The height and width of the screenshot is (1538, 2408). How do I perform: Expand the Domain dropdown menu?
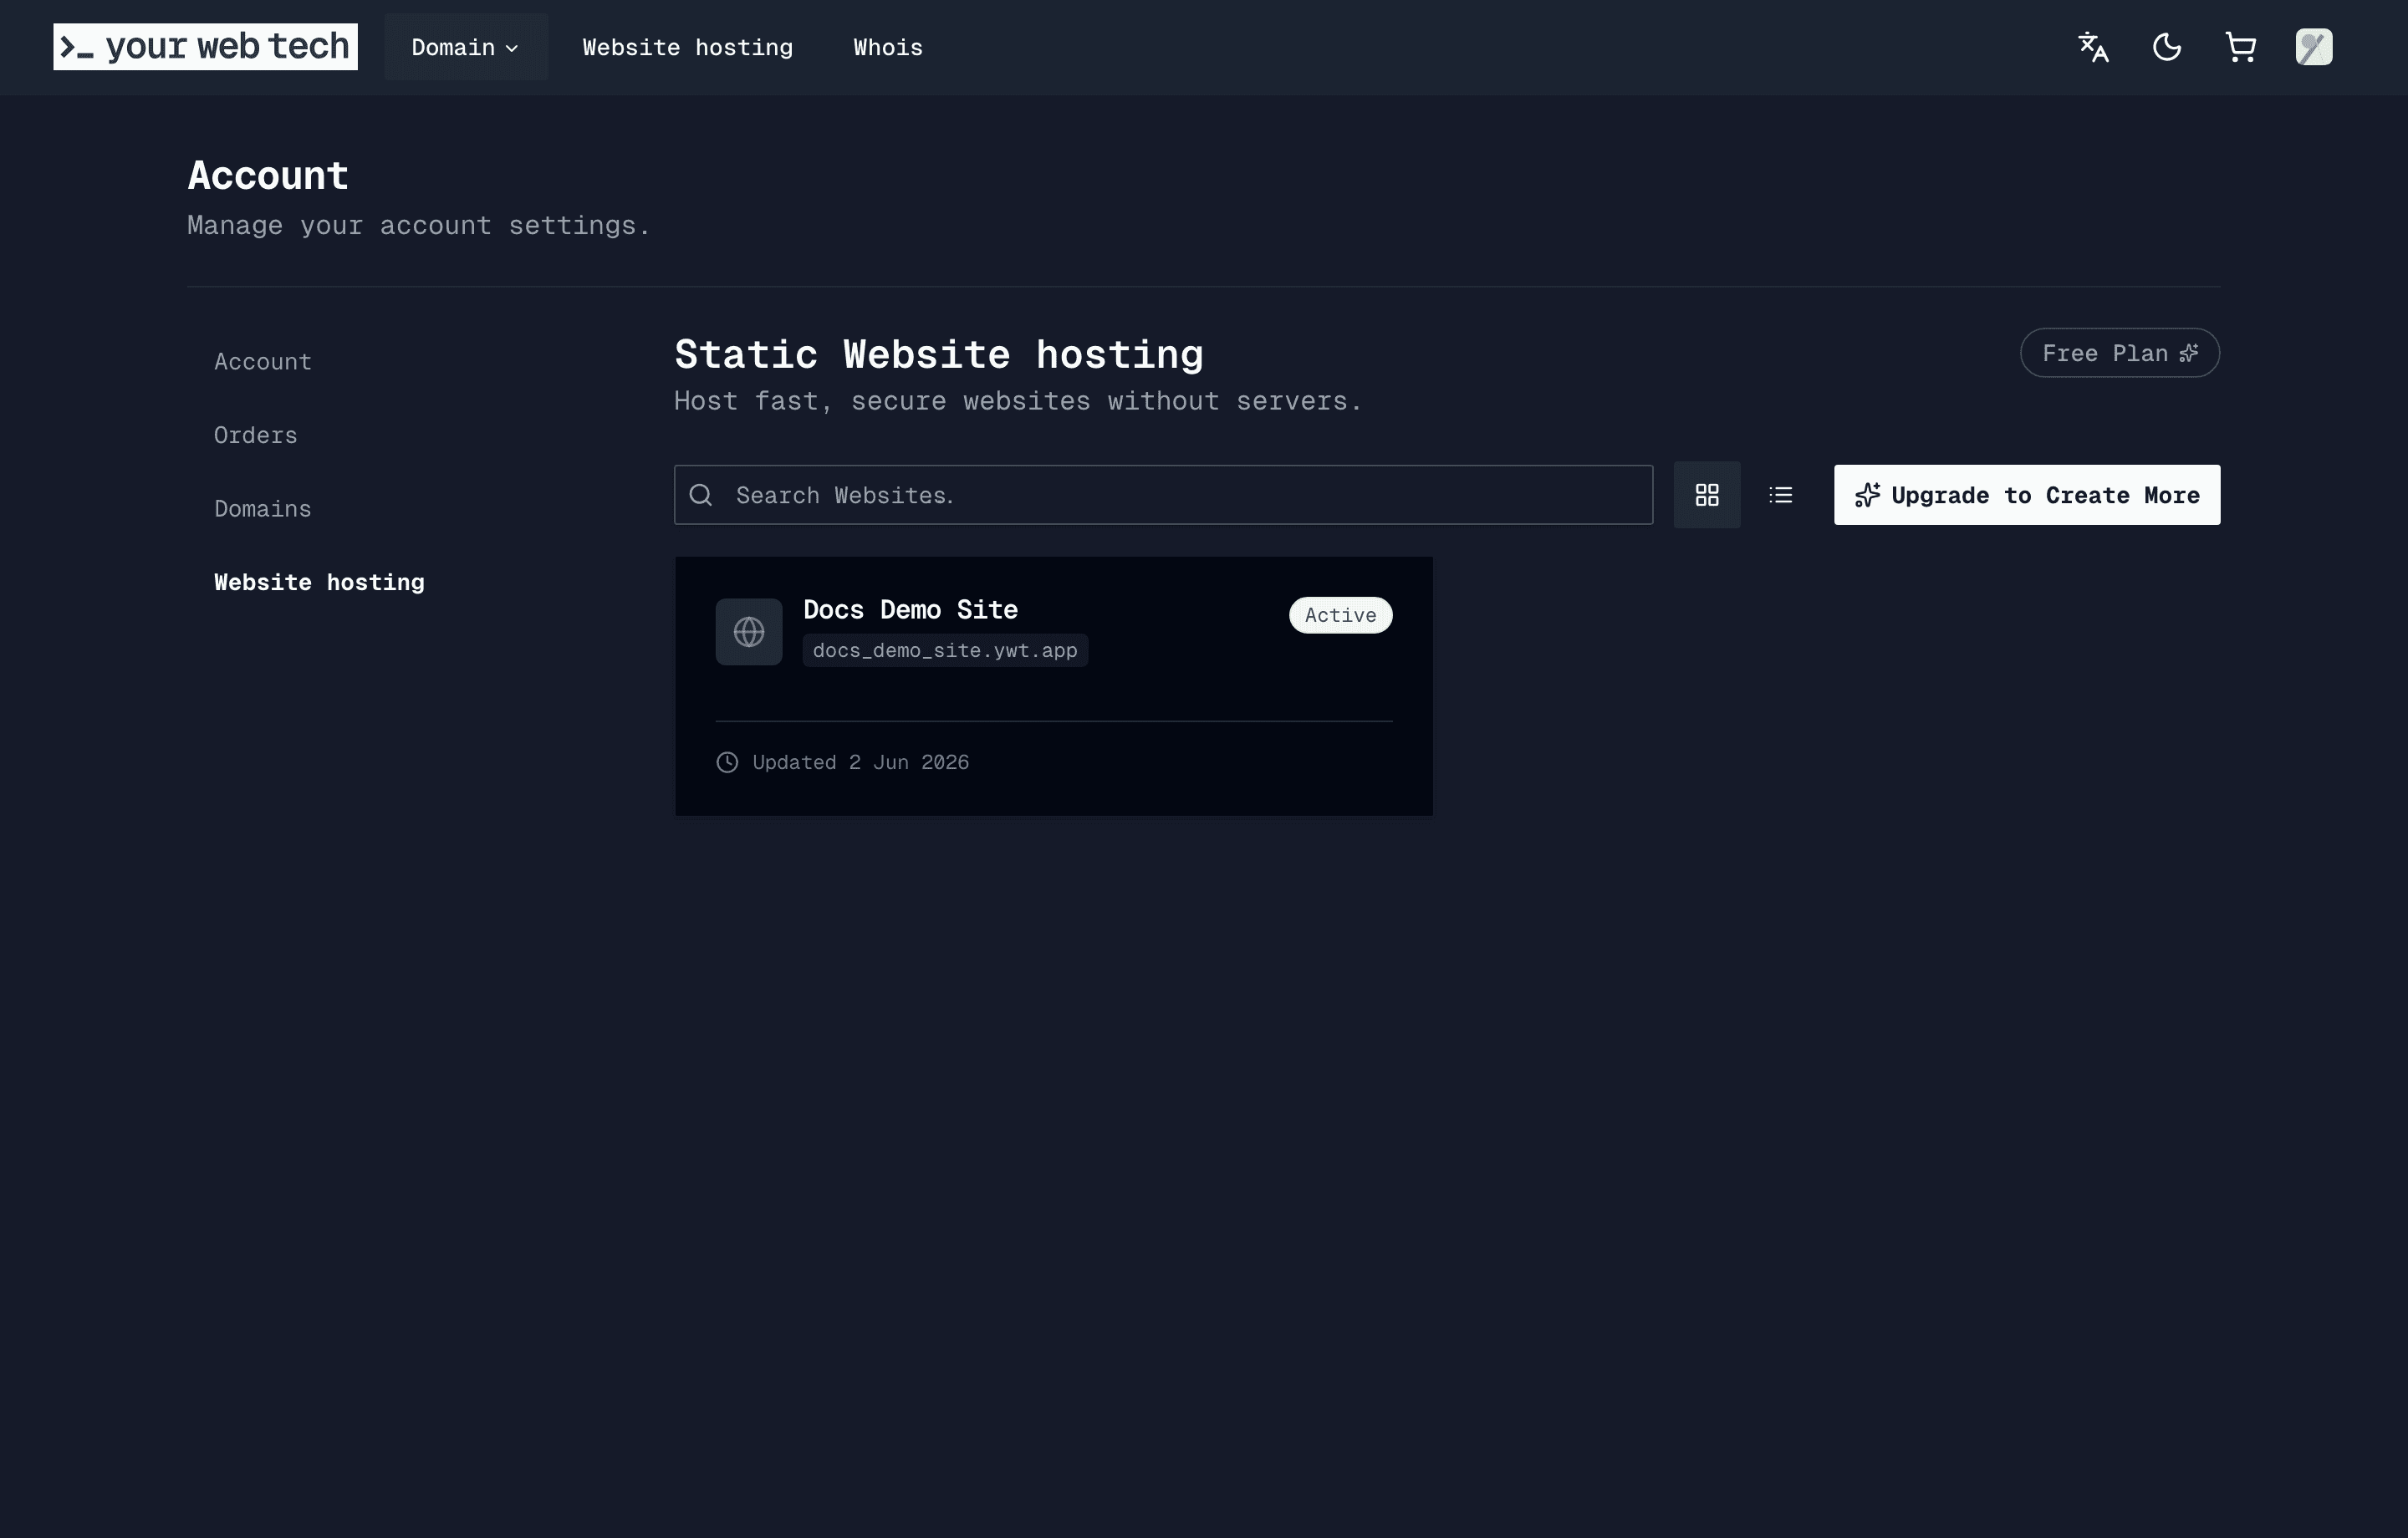coord(466,47)
